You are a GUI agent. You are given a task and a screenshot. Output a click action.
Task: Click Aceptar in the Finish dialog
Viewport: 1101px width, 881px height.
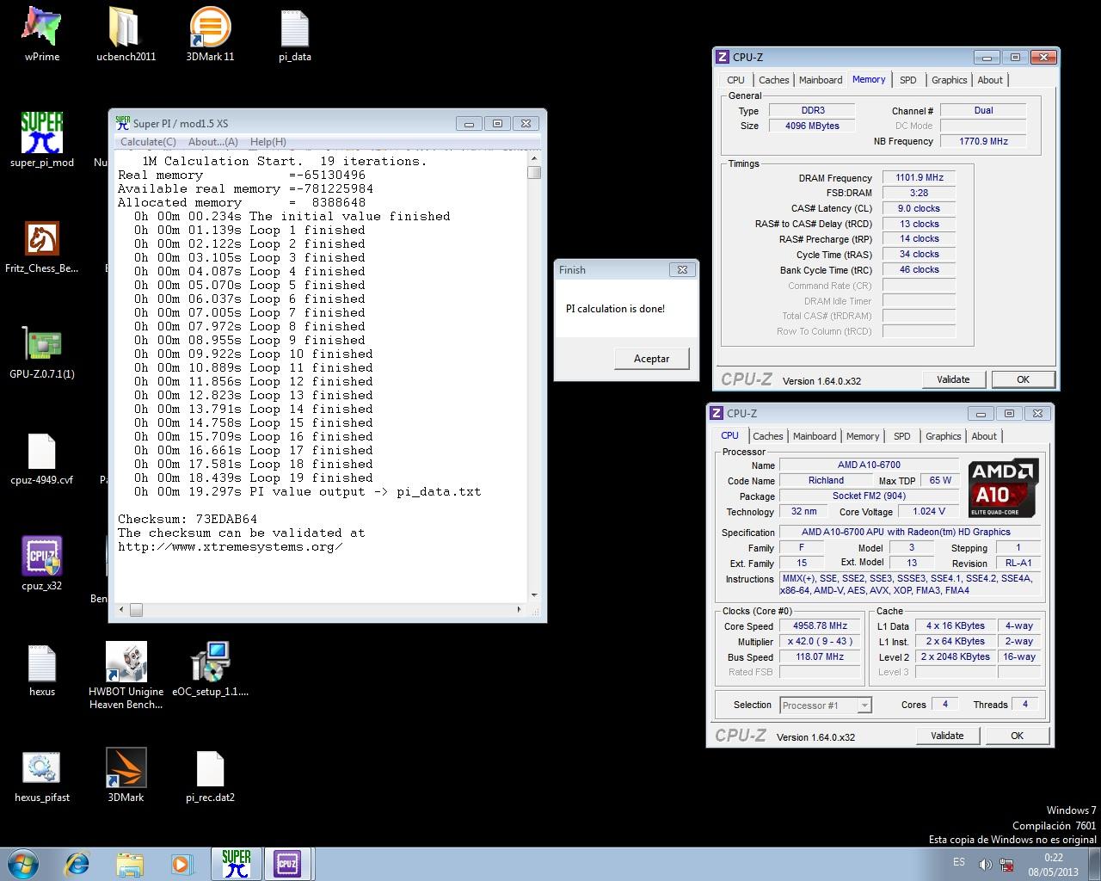651,359
